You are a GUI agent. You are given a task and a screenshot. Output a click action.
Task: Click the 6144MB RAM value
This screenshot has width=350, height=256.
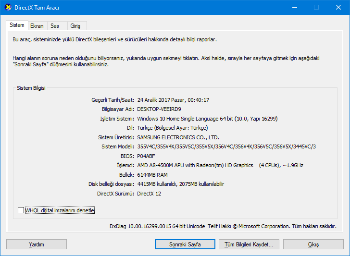click(x=152, y=175)
